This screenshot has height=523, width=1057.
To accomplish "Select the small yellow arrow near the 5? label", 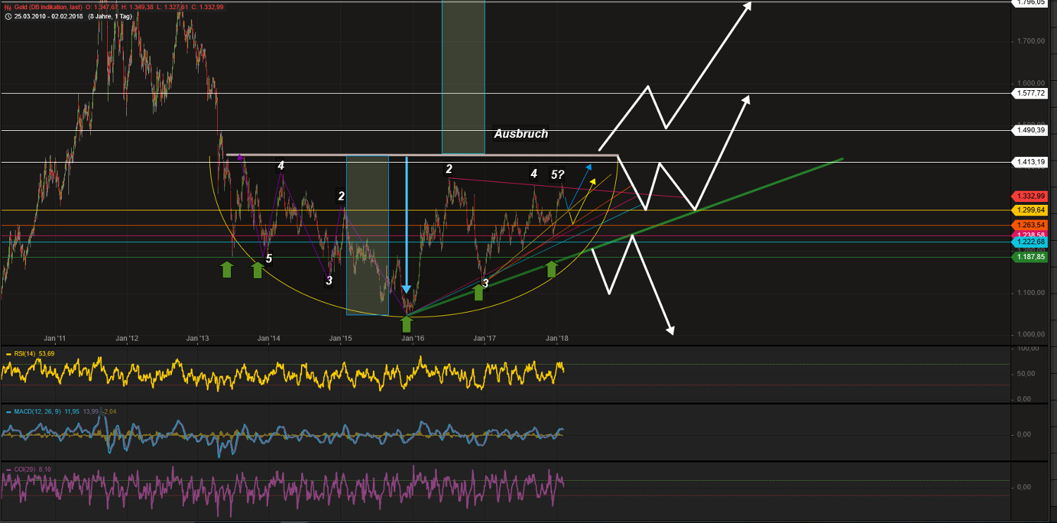I will (593, 181).
